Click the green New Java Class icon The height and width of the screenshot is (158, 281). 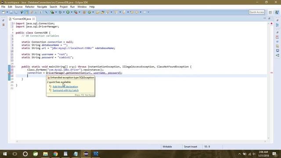(x=89, y=12)
